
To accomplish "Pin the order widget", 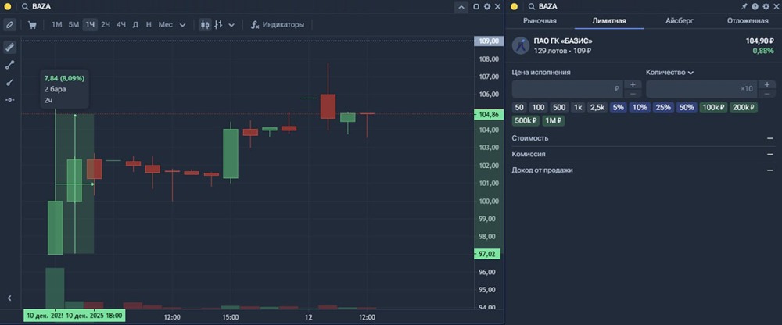I will (x=744, y=6).
